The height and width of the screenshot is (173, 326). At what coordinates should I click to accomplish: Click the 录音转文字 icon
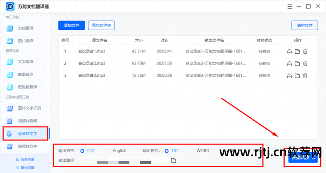[10, 134]
